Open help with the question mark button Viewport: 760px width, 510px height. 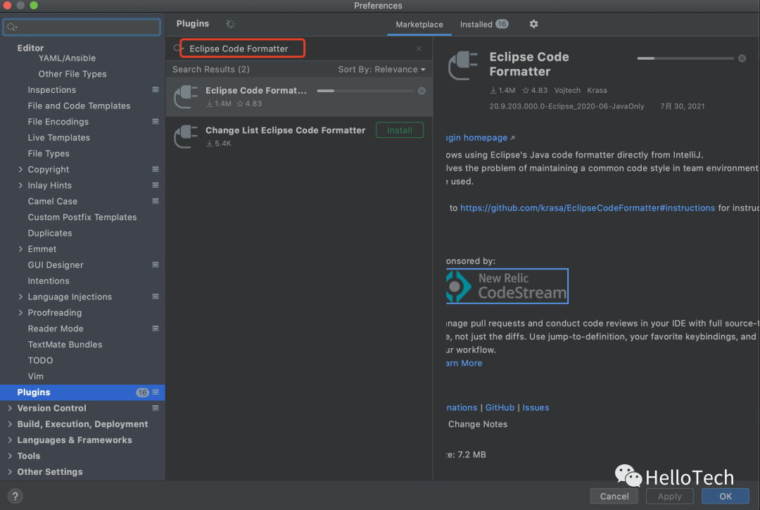15,496
